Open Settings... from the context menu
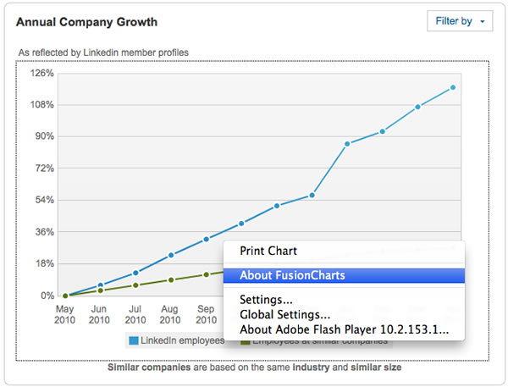The width and height of the screenshot is (508, 387). pyautogui.click(x=266, y=300)
